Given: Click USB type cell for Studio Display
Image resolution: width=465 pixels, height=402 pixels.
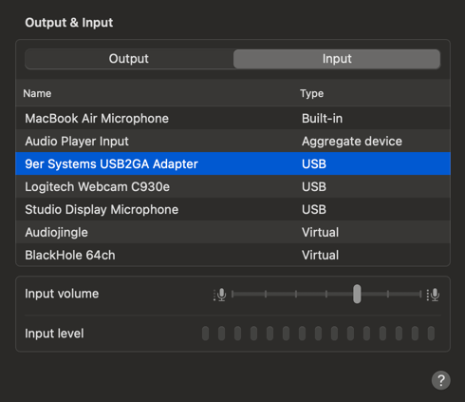Looking at the screenshot, I should 314,210.
